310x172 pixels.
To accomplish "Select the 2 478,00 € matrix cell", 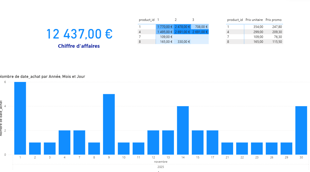I will coord(182,27).
